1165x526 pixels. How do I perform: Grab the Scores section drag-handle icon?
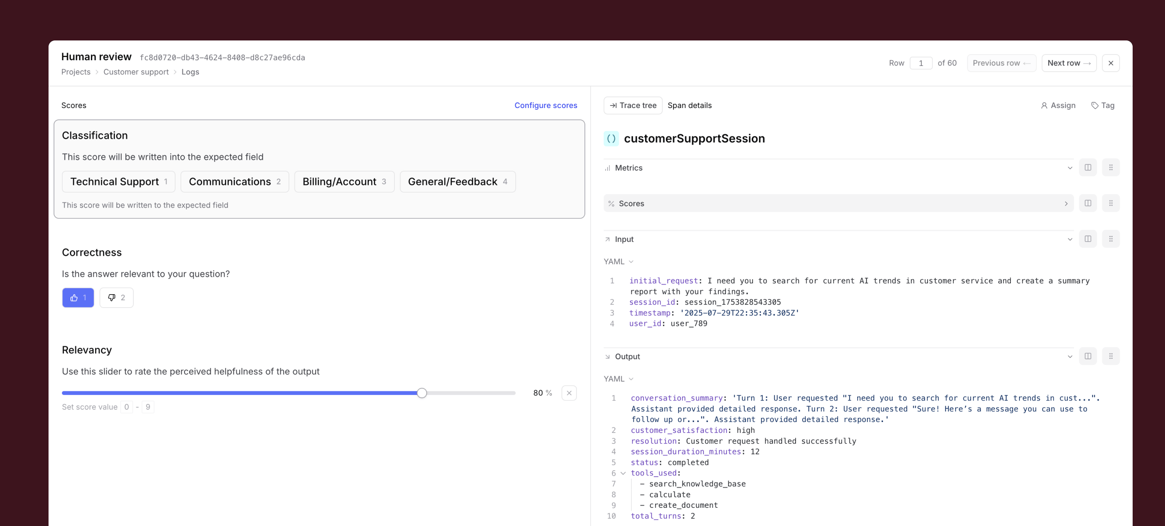pyautogui.click(x=1111, y=203)
